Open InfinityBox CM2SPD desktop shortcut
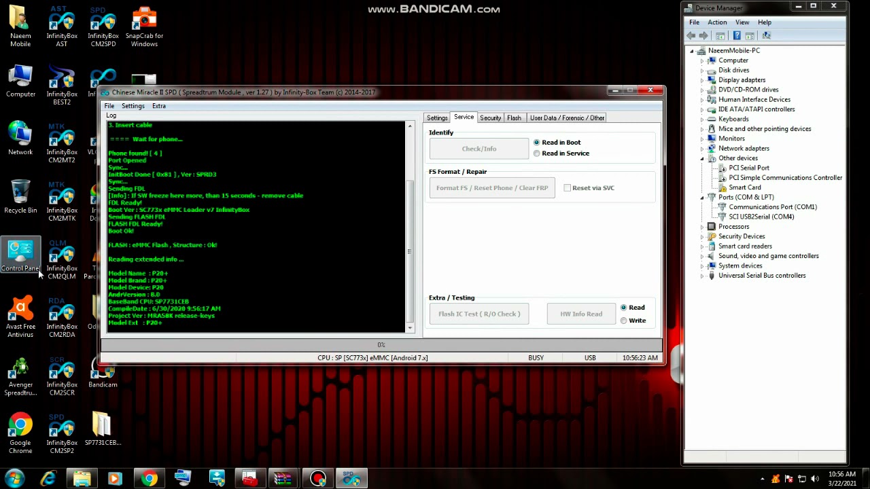Screen dimensions: 870x489 click(103, 27)
